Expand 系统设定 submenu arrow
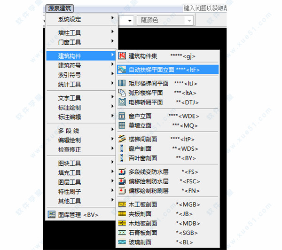282x250 pixels. point(112,18)
